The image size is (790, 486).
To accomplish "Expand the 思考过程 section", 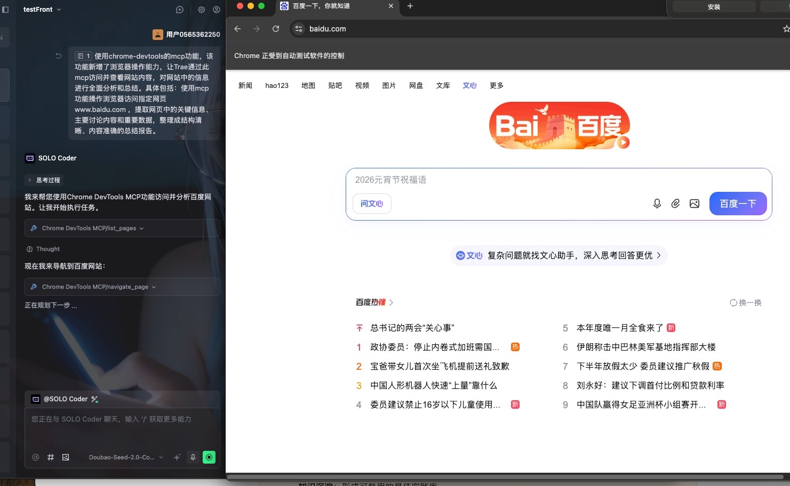I will click(x=45, y=180).
